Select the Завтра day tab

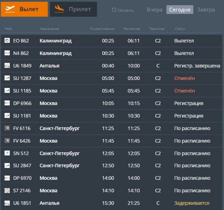pos(206,10)
